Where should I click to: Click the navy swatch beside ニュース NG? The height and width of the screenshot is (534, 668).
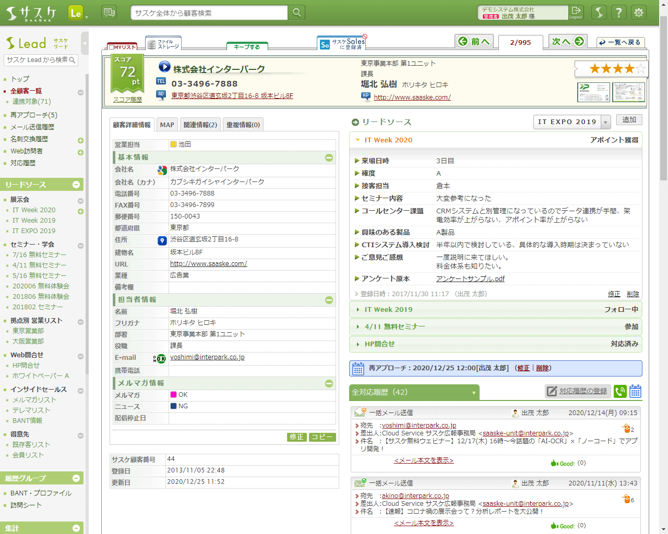[173, 406]
